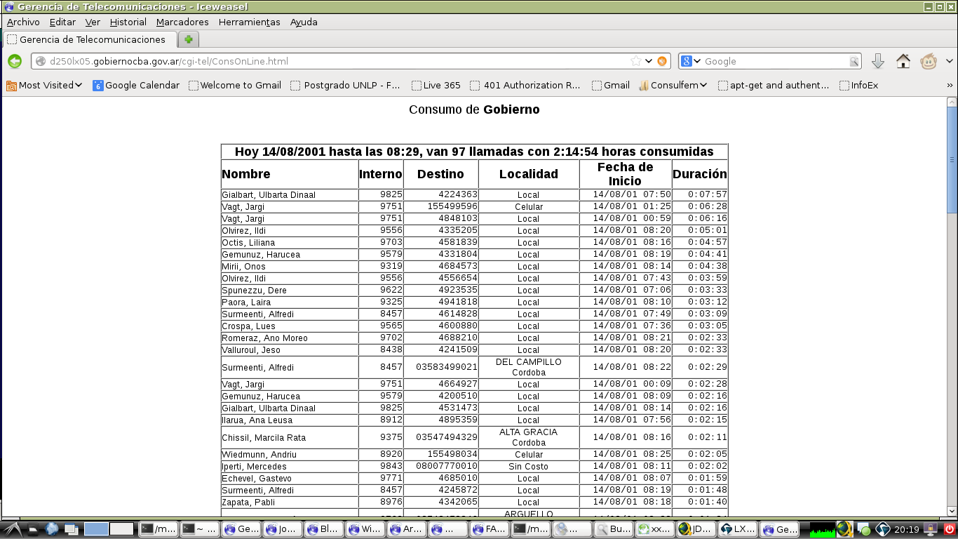958x539 pixels.
Task: Click the magnifier icon in the search box
Action: coord(854,61)
